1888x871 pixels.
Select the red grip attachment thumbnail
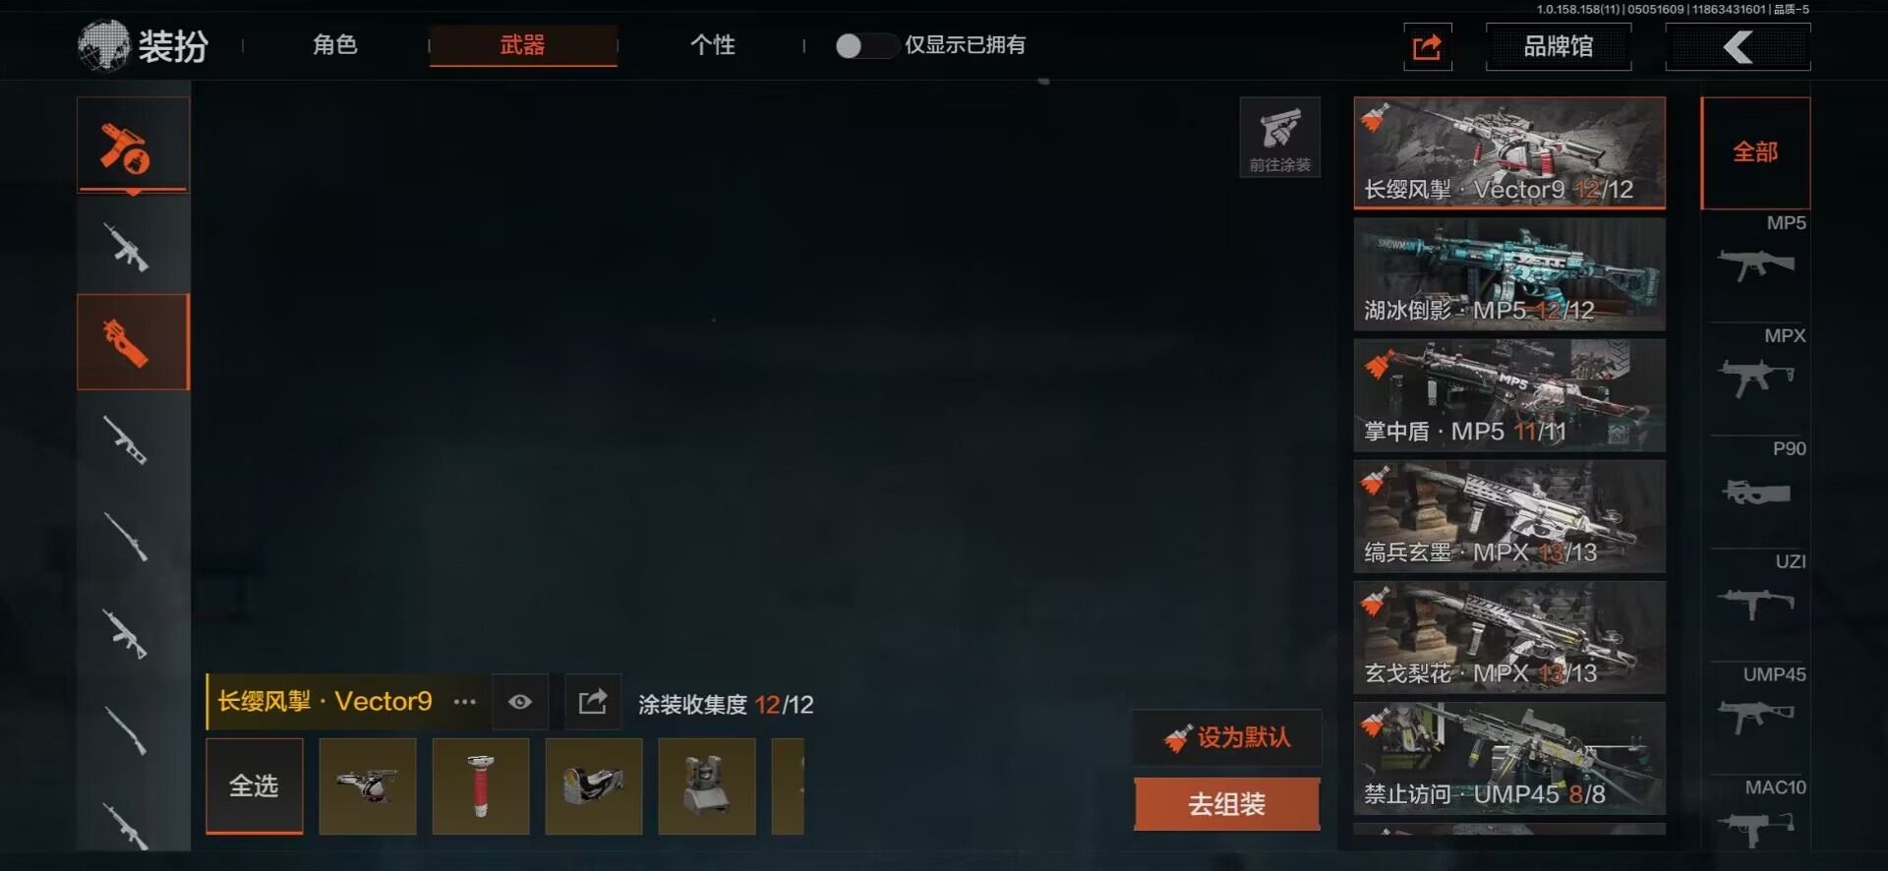tap(481, 786)
